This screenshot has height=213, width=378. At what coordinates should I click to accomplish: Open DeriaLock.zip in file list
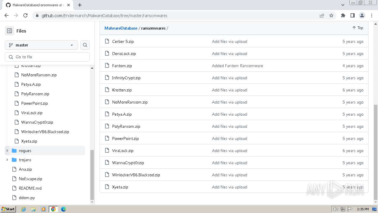(124, 54)
